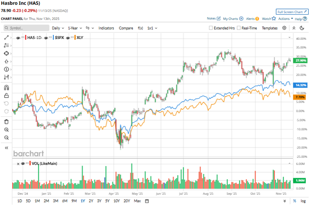Open the Notes editor
This screenshot has width=309, height=205.
pos(214,18)
